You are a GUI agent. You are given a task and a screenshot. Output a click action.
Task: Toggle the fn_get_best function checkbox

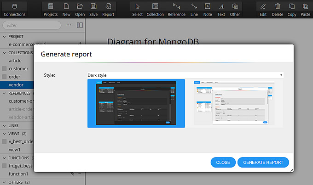tap(4, 166)
